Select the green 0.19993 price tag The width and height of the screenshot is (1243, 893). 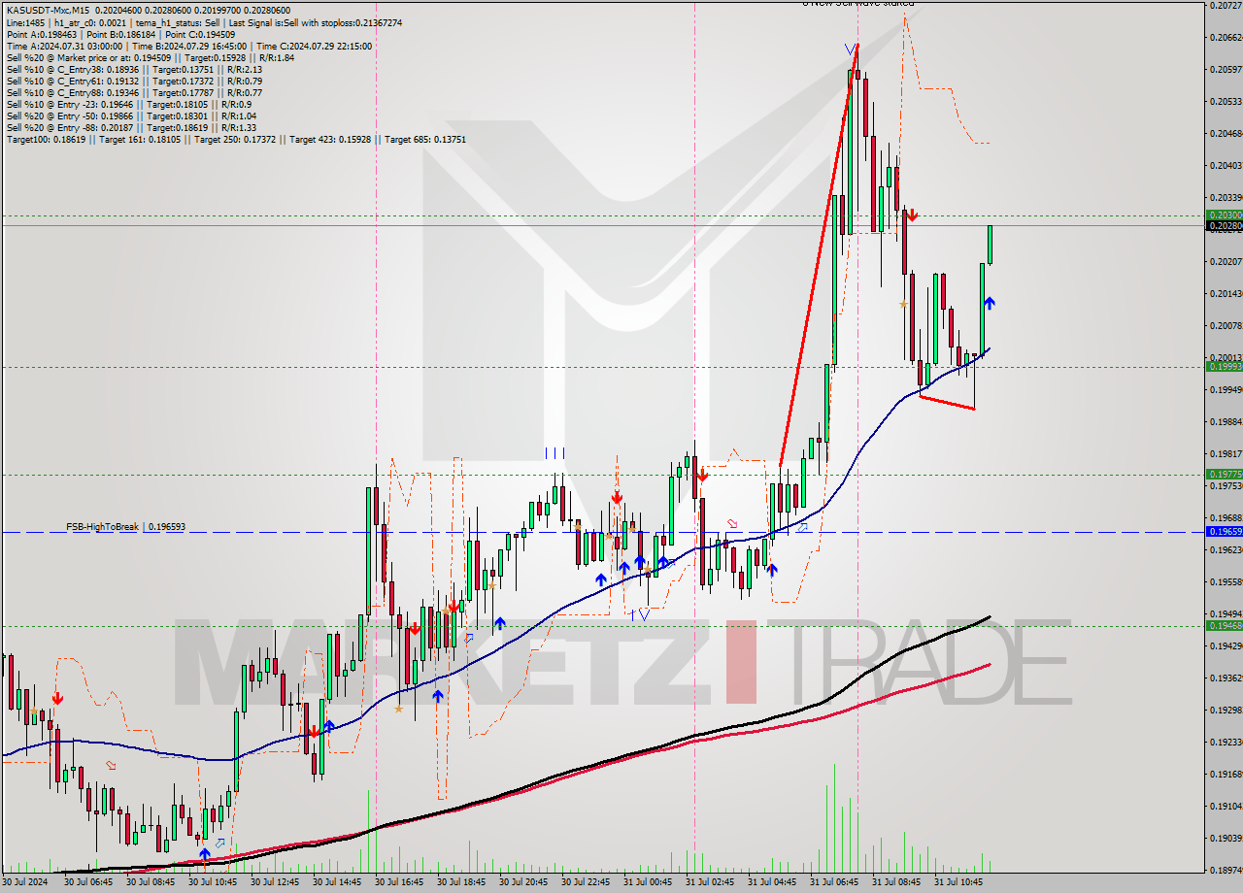click(1224, 366)
